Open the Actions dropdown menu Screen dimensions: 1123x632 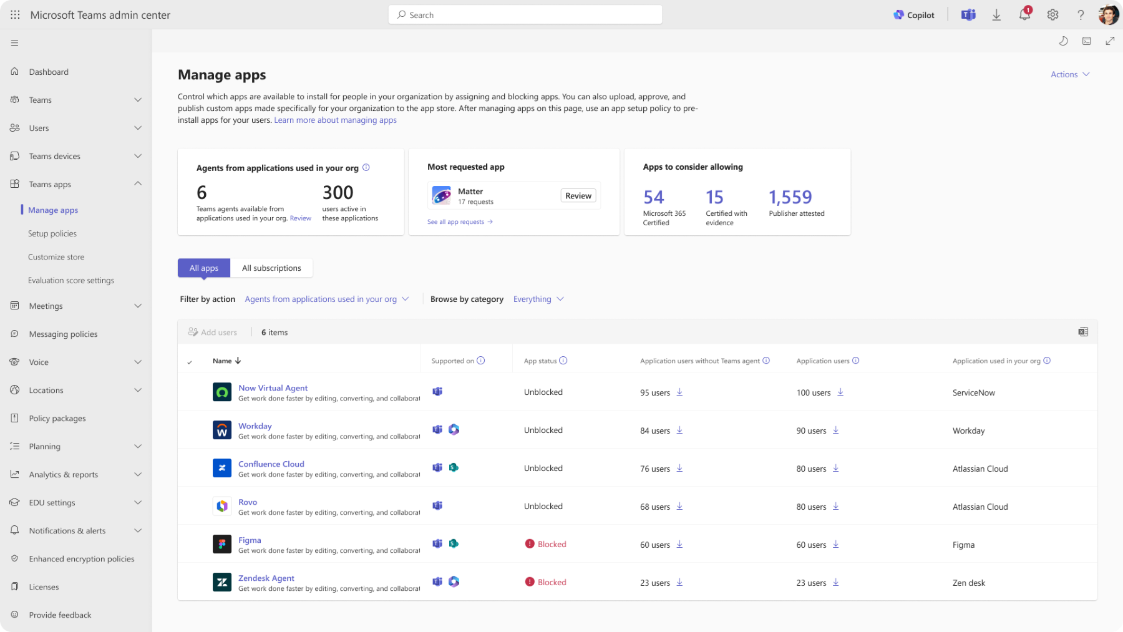click(x=1070, y=74)
